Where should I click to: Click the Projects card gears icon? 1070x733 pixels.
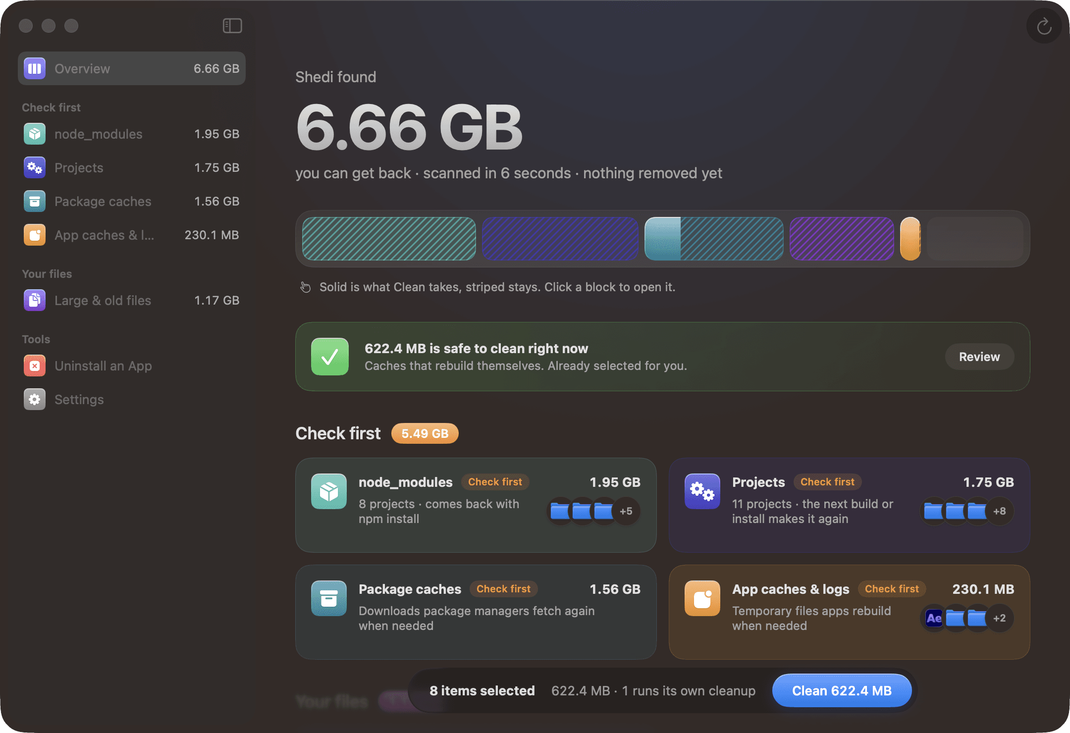[x=702, y=491]
